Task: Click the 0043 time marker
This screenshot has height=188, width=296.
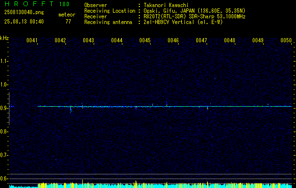Action: [88, 40]
